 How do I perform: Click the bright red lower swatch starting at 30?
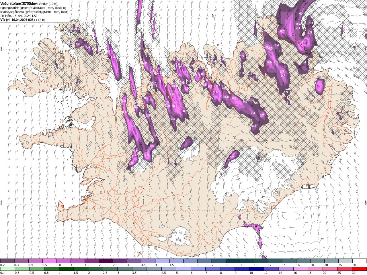[x=359, y=269]
